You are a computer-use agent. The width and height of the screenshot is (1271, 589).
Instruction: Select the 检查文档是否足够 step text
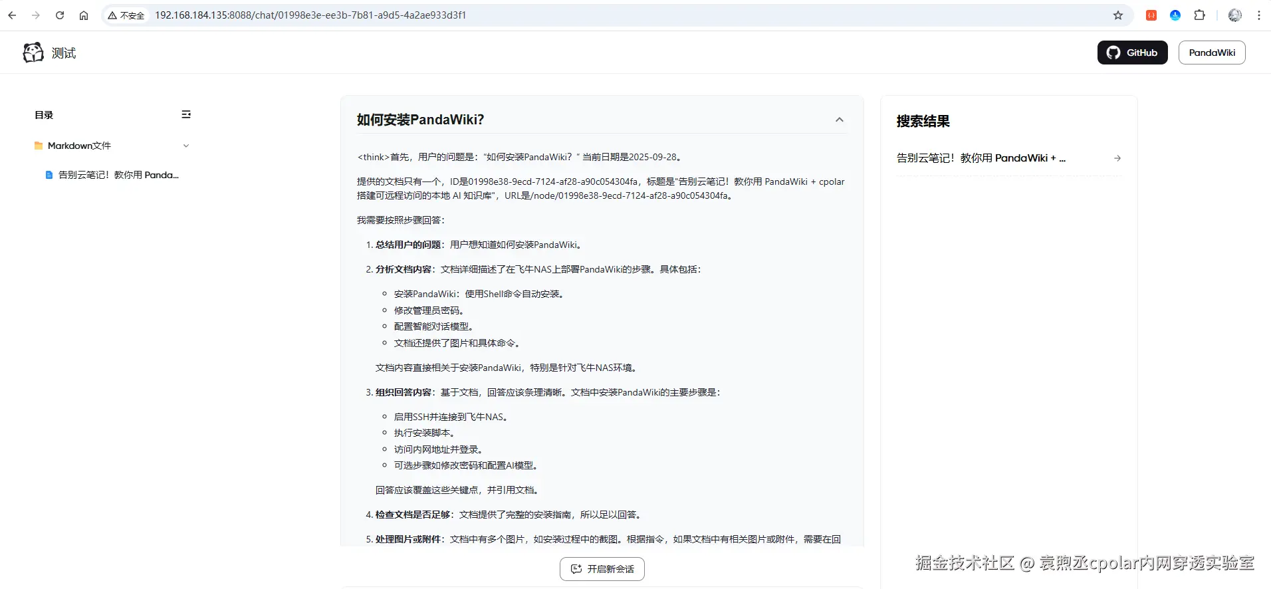pos(413,515)
